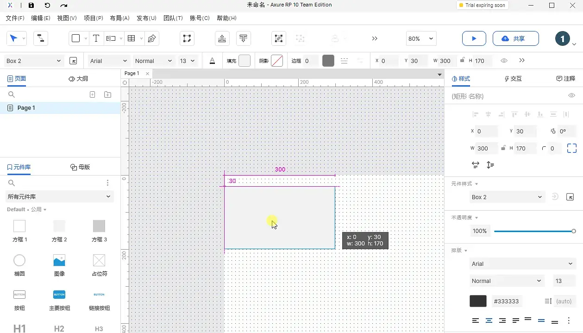Screen dimensions: 583x333
Task: Open the 布局 menu
Action: click(x=119, y=18)
